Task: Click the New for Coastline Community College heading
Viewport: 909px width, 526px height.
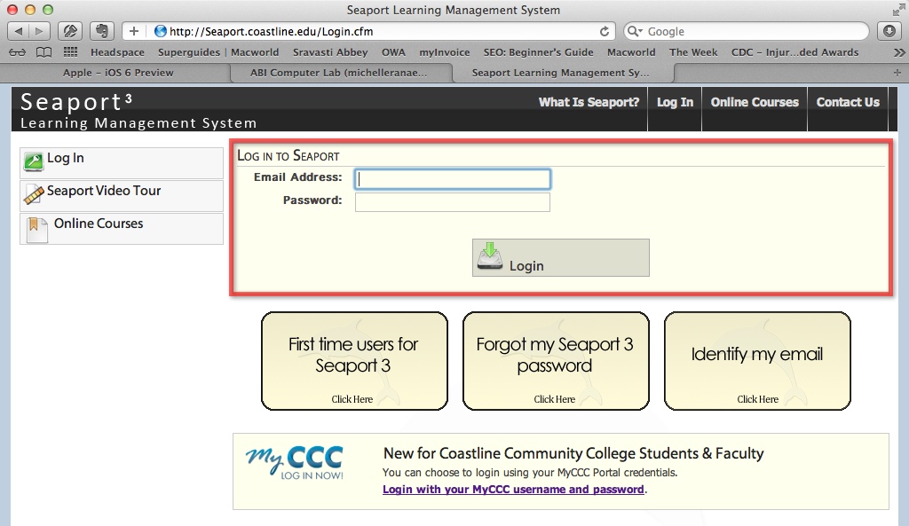Action: (573, 453)
